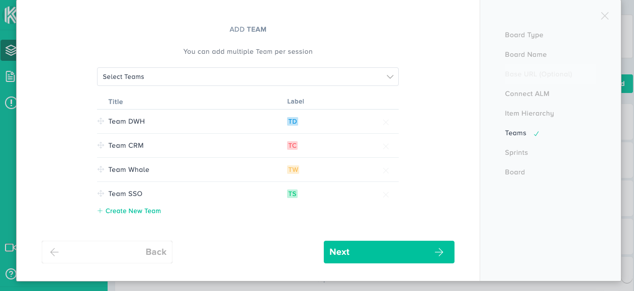
Task: Open the document icon in left sidebar
Action: pyautogui.click(x=10, y=76)
